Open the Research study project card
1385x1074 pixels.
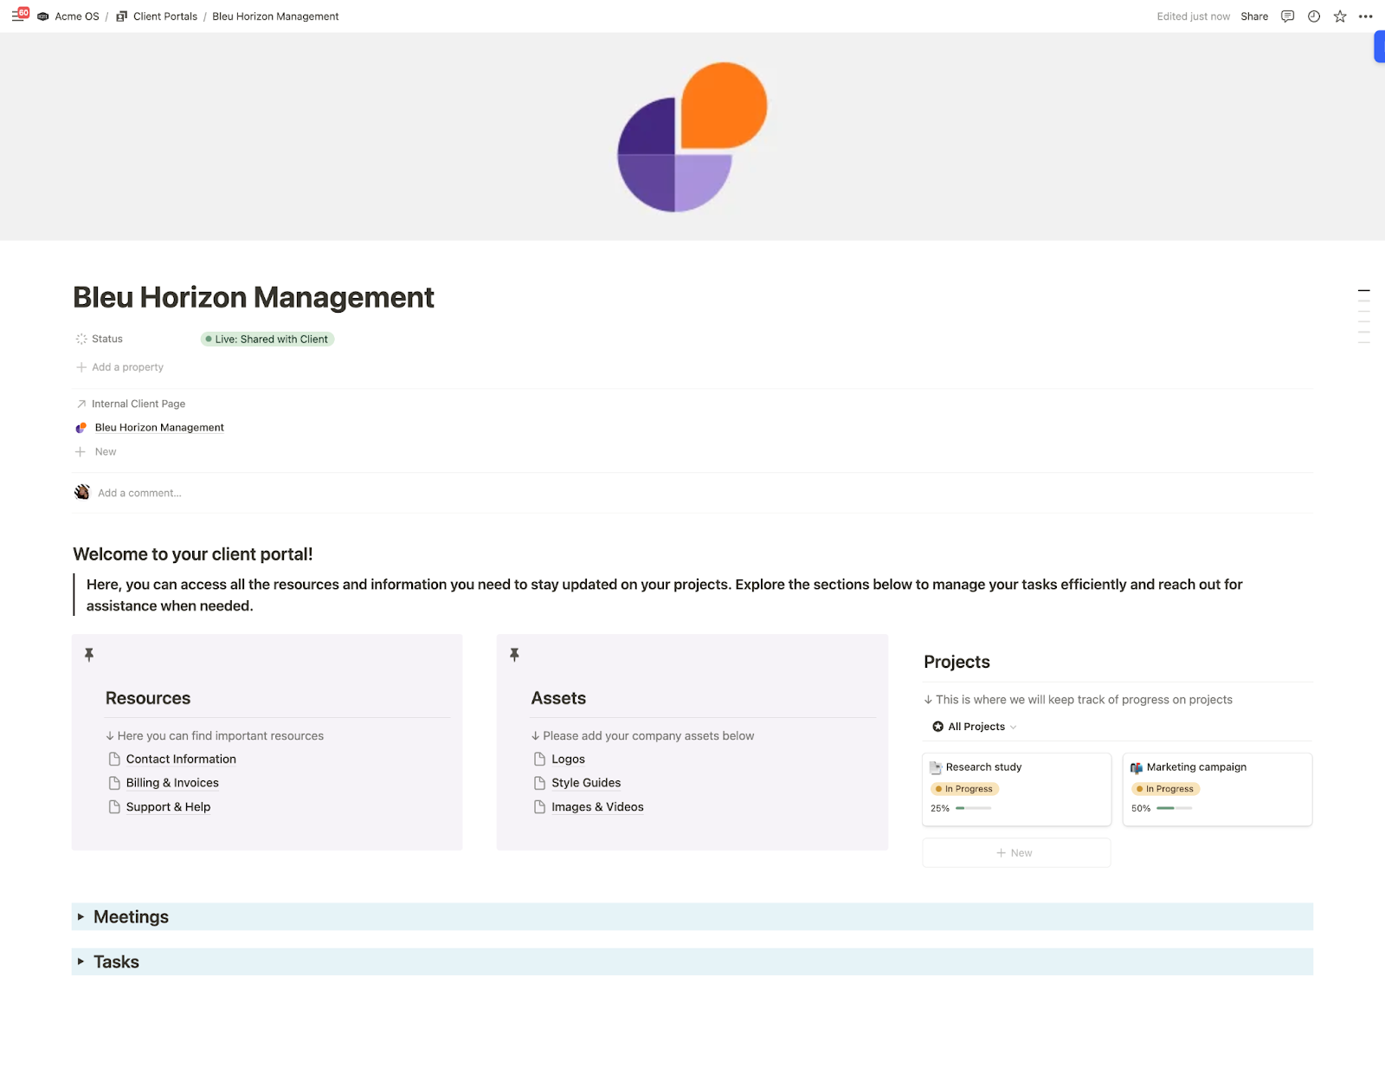pyautogui.click(x=1016, y=789)
